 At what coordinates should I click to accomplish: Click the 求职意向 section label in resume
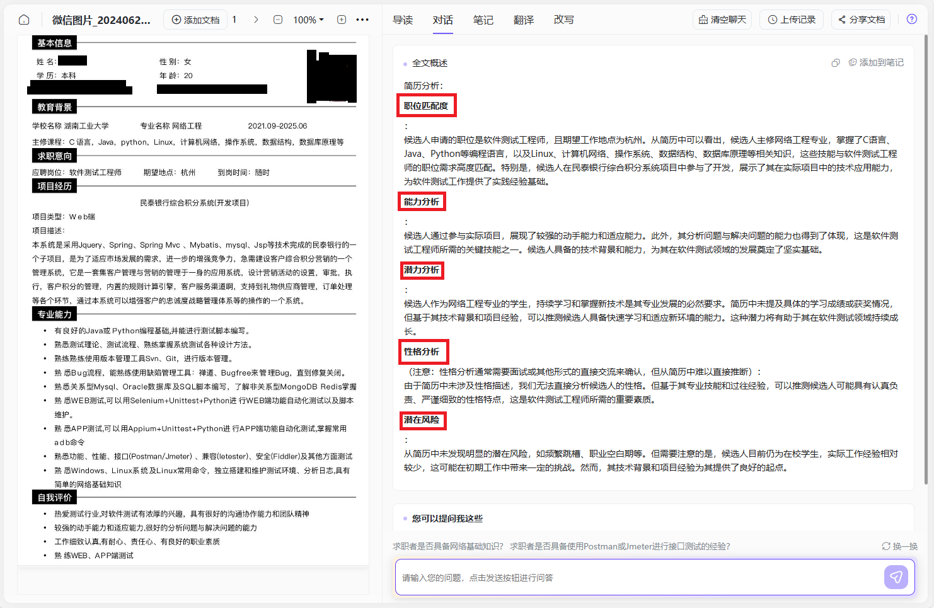(54, 156)
